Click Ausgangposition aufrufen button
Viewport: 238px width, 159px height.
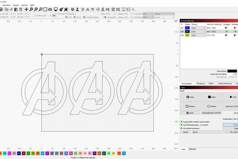tap(211, 113)
